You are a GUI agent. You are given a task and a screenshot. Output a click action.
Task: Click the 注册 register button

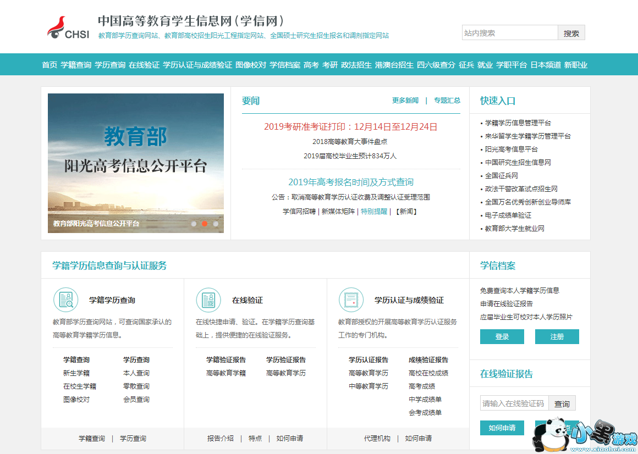coord(557,337)
